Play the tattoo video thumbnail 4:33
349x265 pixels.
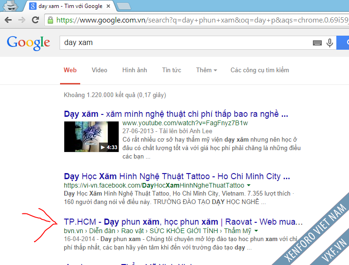pos(91,136)
